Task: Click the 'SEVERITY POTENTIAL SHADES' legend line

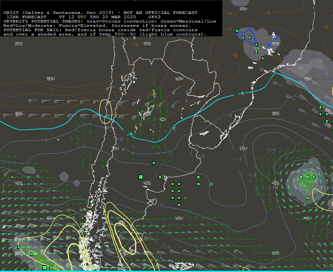Action: click(110, 21)
